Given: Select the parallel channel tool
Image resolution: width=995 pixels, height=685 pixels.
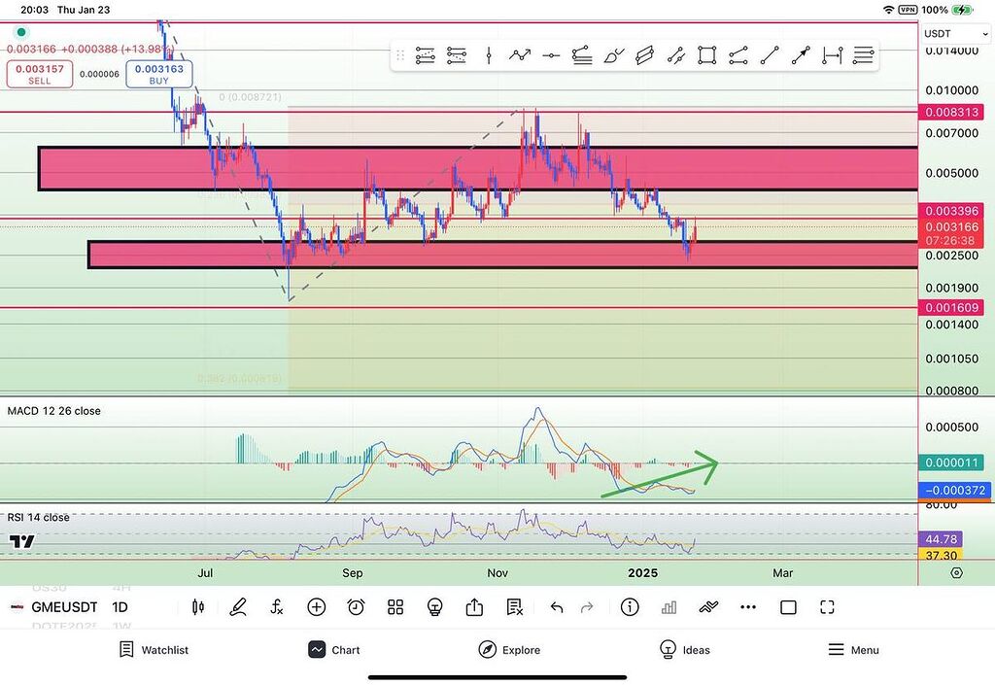Looking at the screenshot, I should (645, 55).
